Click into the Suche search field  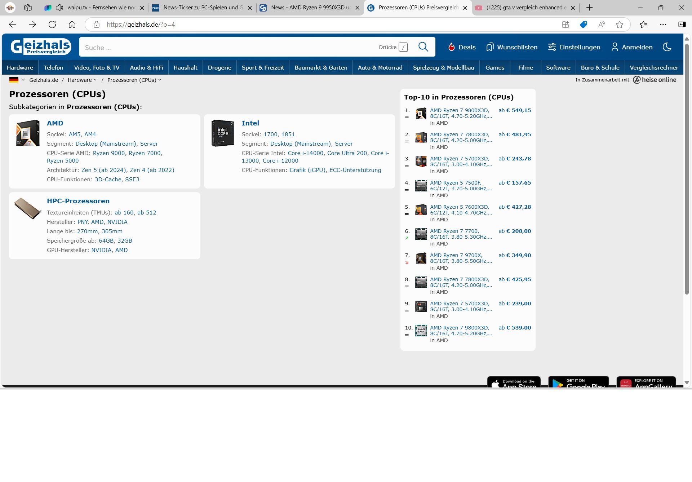coord(227,47)
